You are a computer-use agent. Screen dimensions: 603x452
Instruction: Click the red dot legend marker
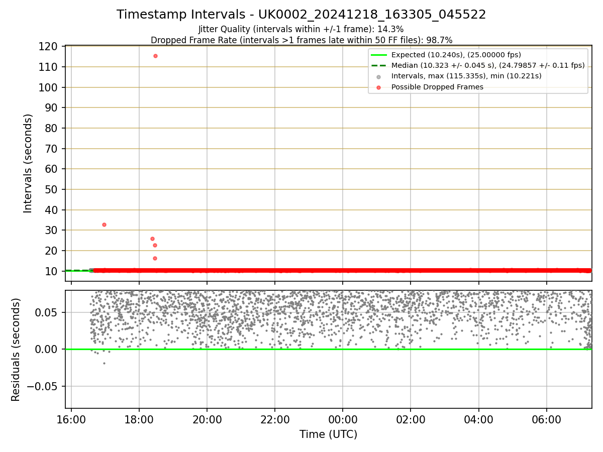[379, 87]
